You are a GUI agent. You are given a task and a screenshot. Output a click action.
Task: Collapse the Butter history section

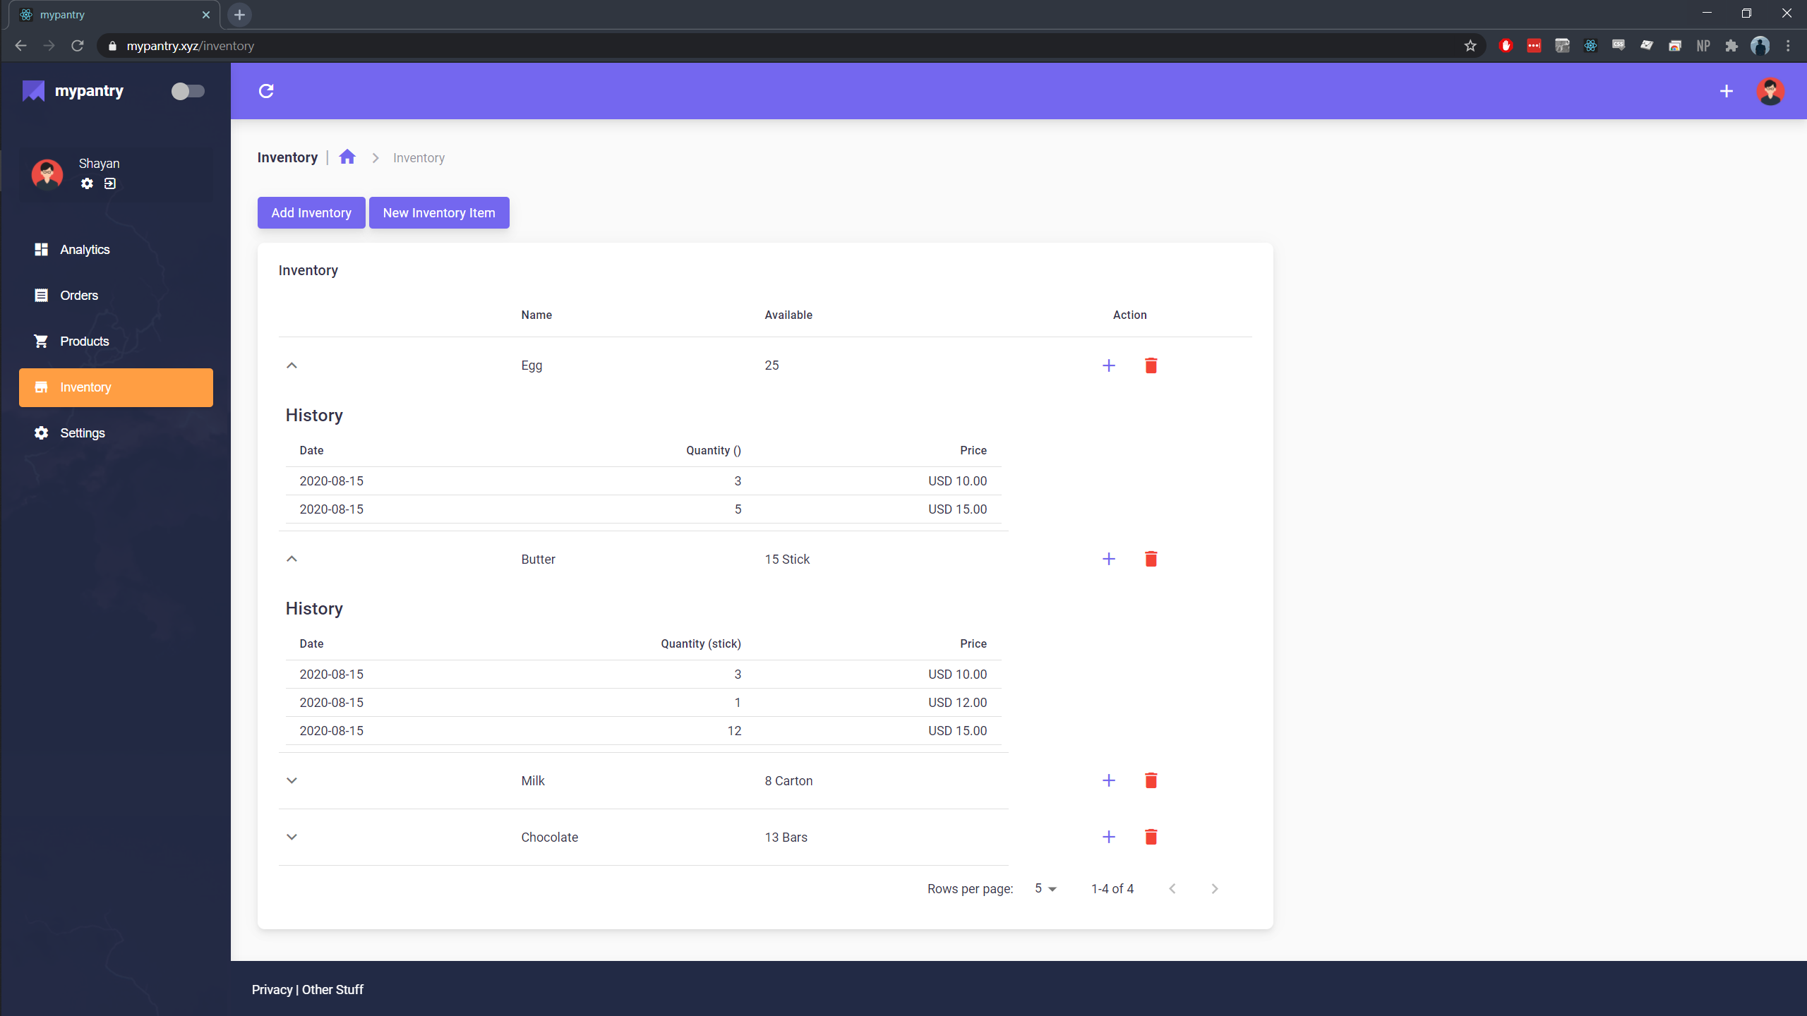pos(292,559)
